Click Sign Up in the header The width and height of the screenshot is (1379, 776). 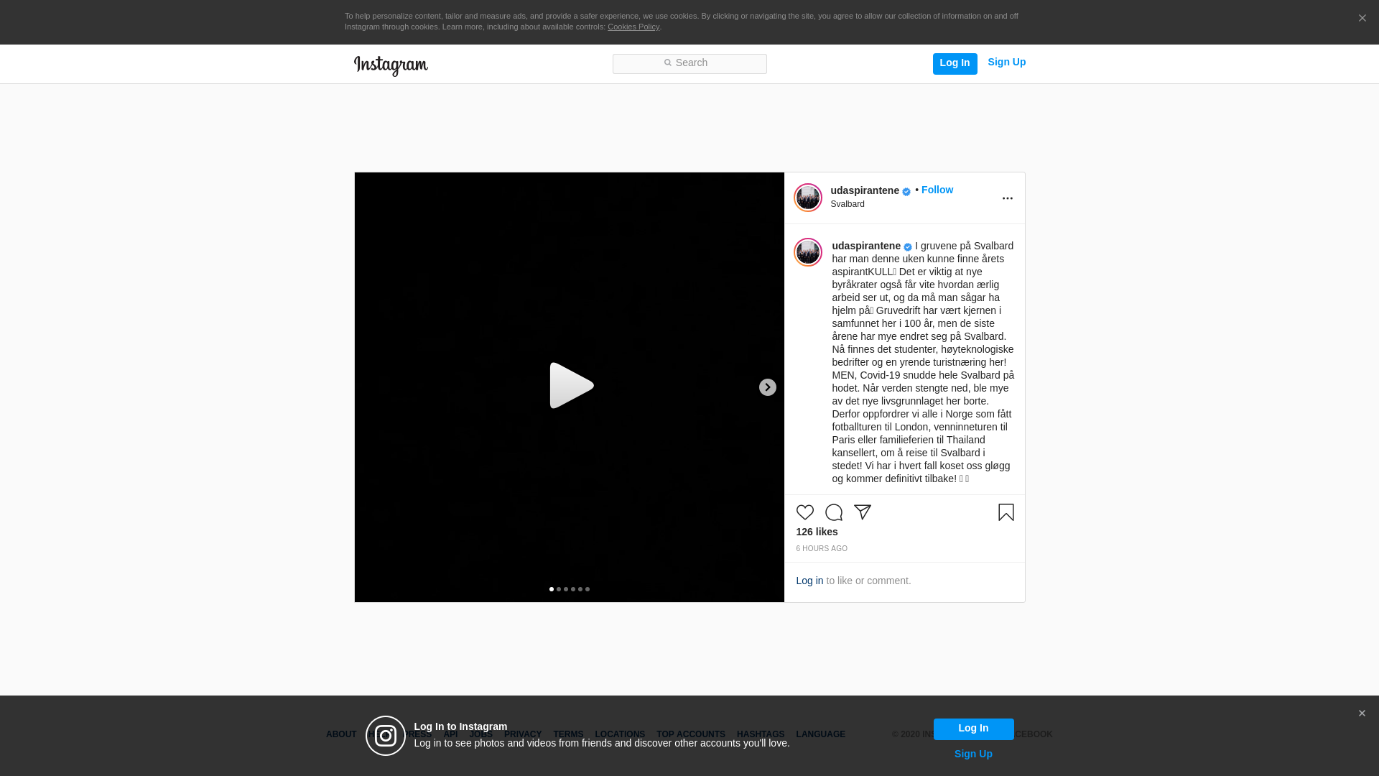[1006, 62]
